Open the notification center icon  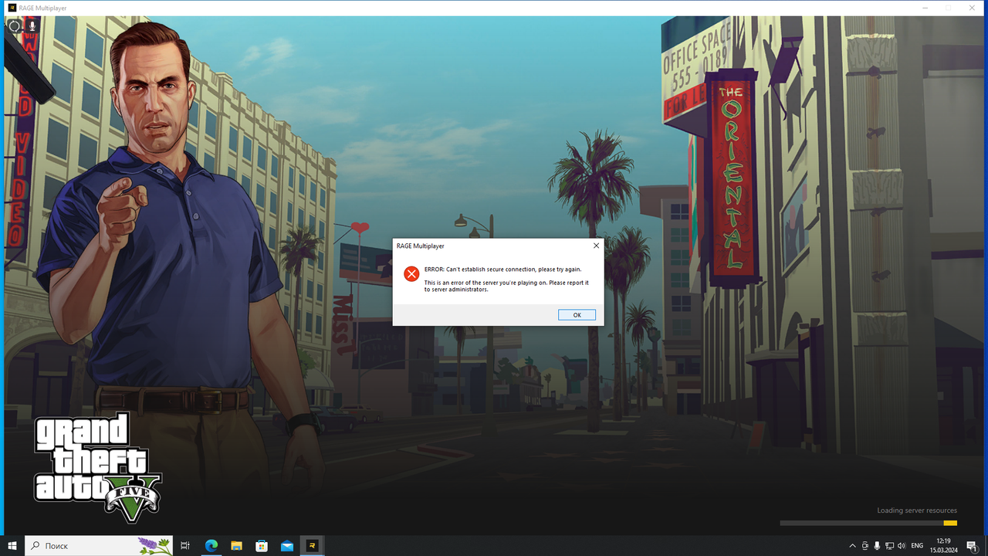coord(972,546)
